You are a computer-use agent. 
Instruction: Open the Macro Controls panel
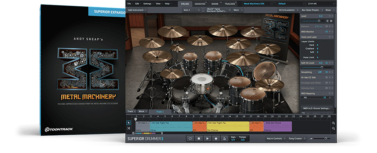tap(276, 139)
